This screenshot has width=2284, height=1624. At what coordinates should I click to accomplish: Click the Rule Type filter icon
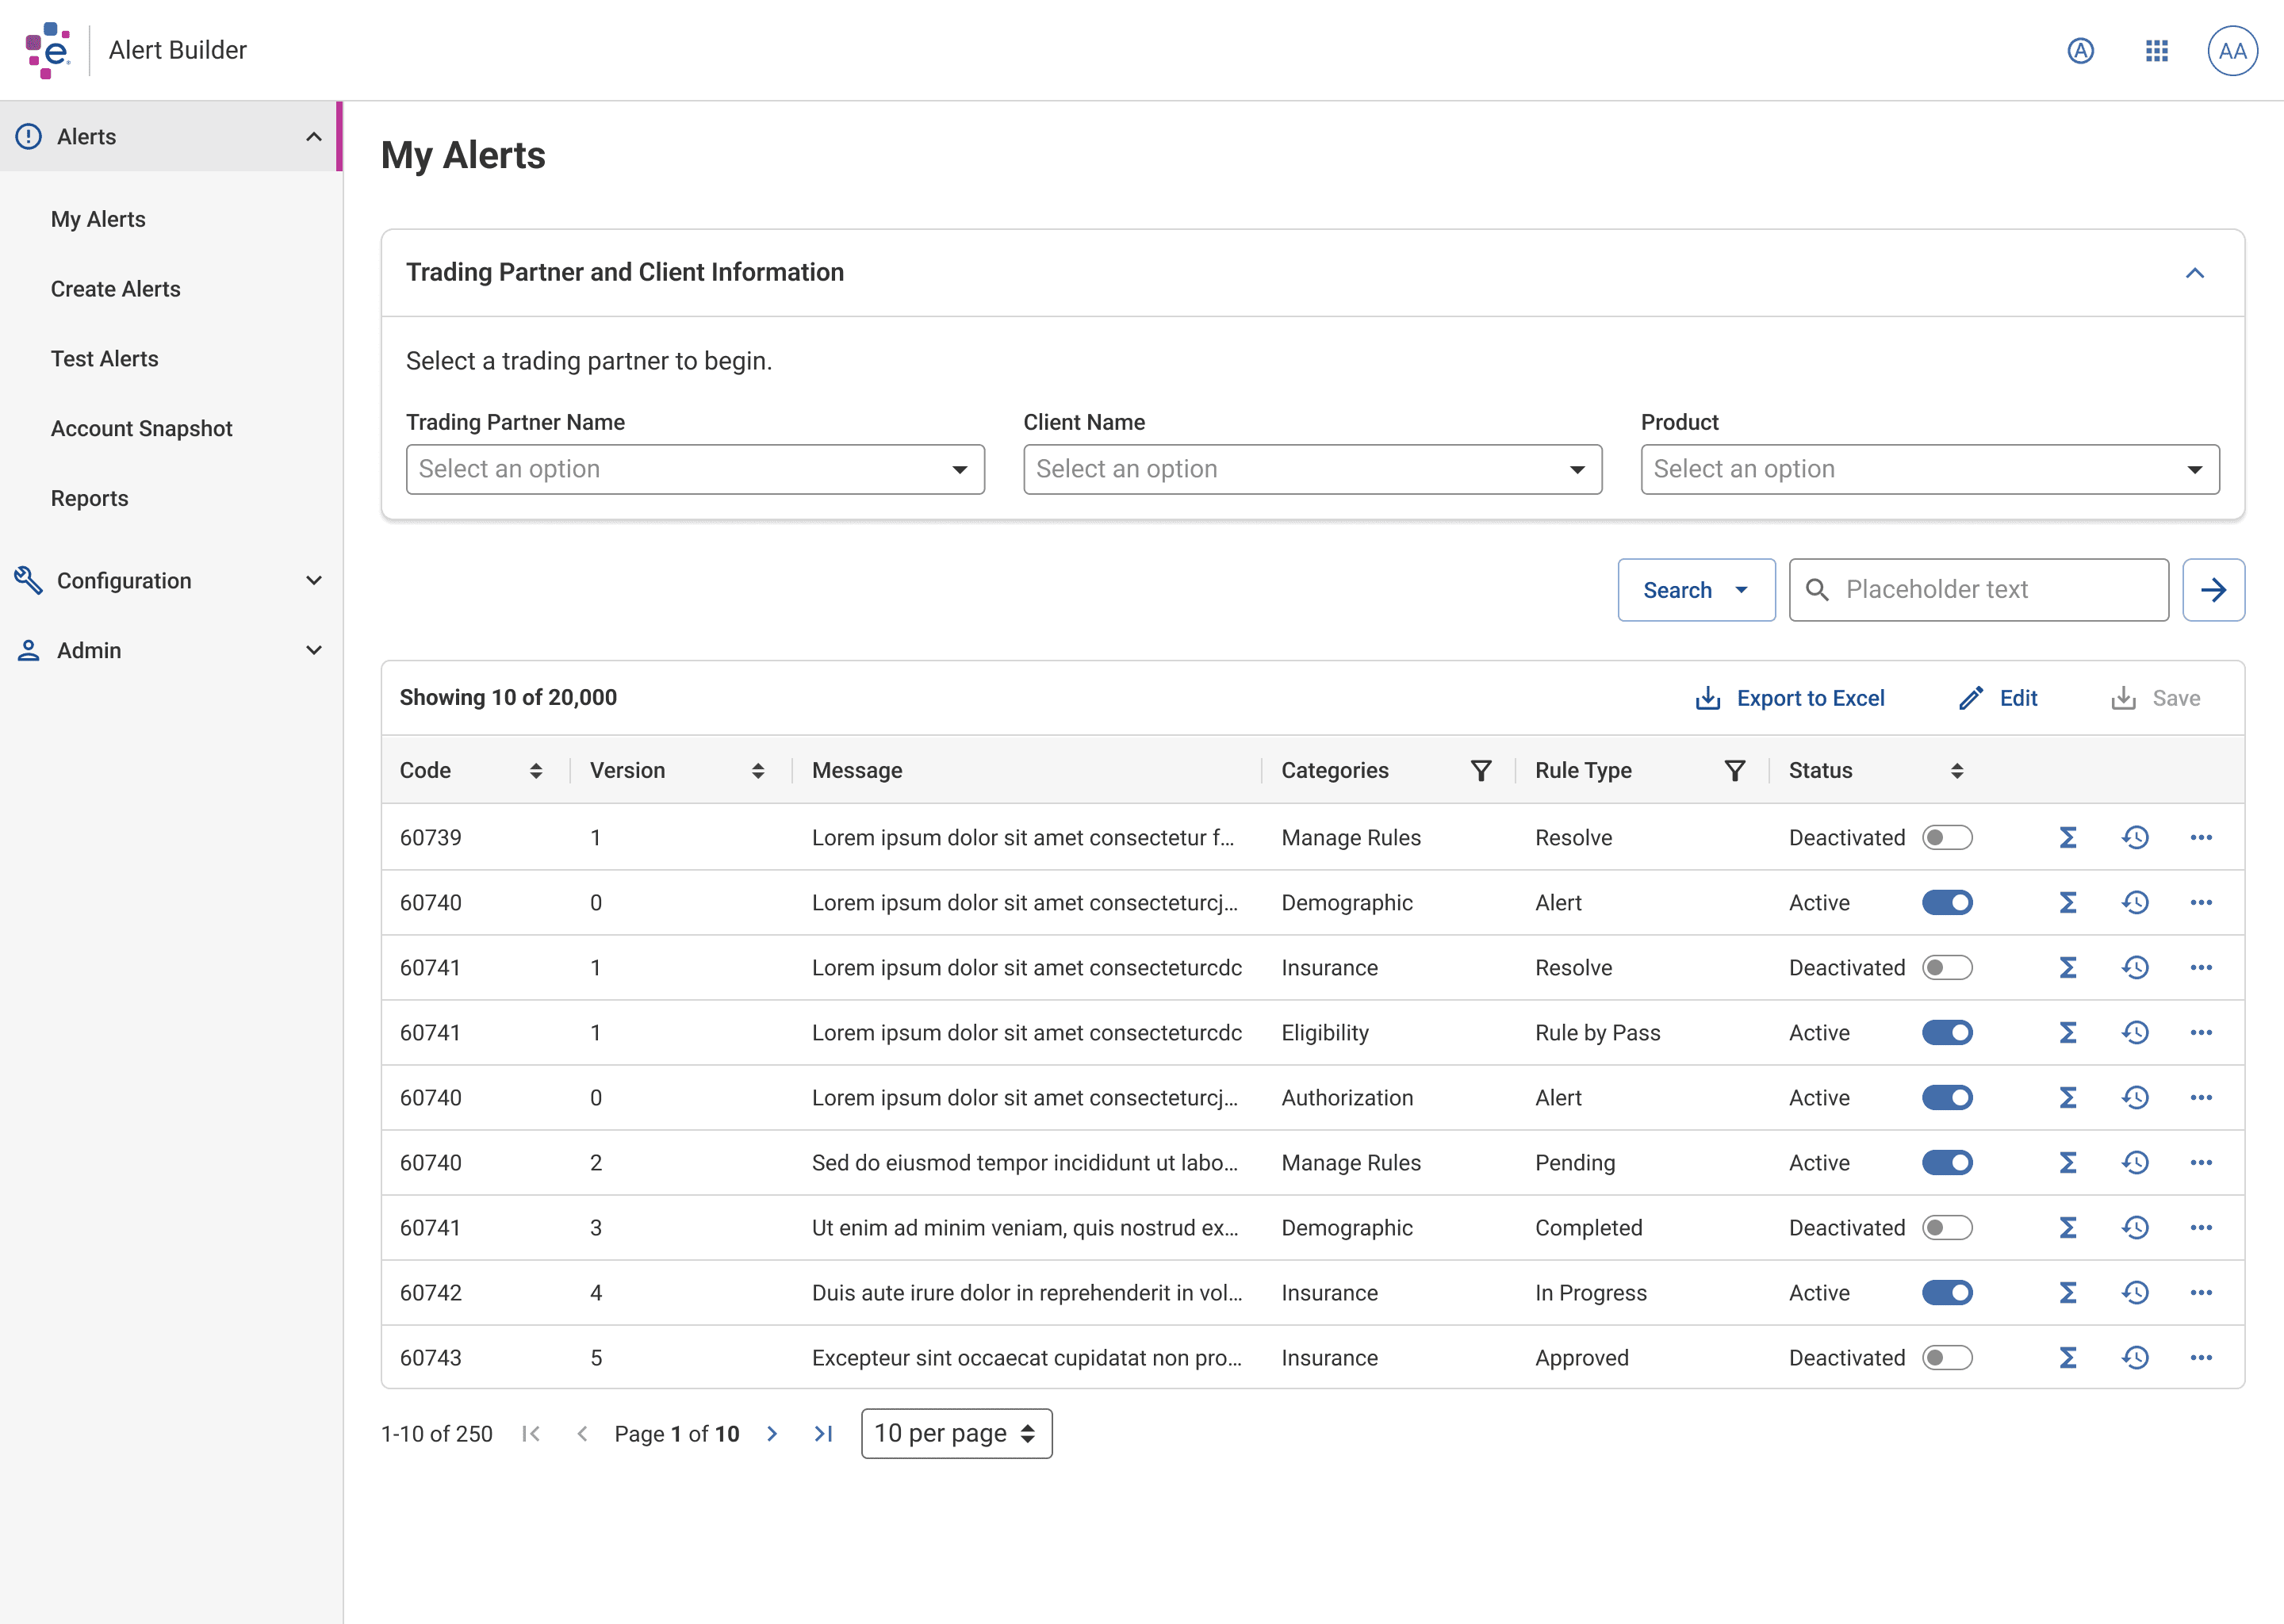pos(1734,770)
